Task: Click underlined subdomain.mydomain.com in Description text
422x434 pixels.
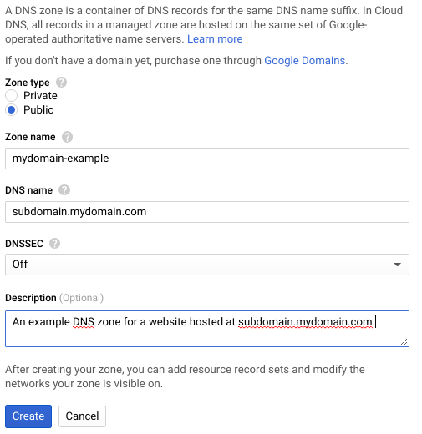Action: [306, 322]
